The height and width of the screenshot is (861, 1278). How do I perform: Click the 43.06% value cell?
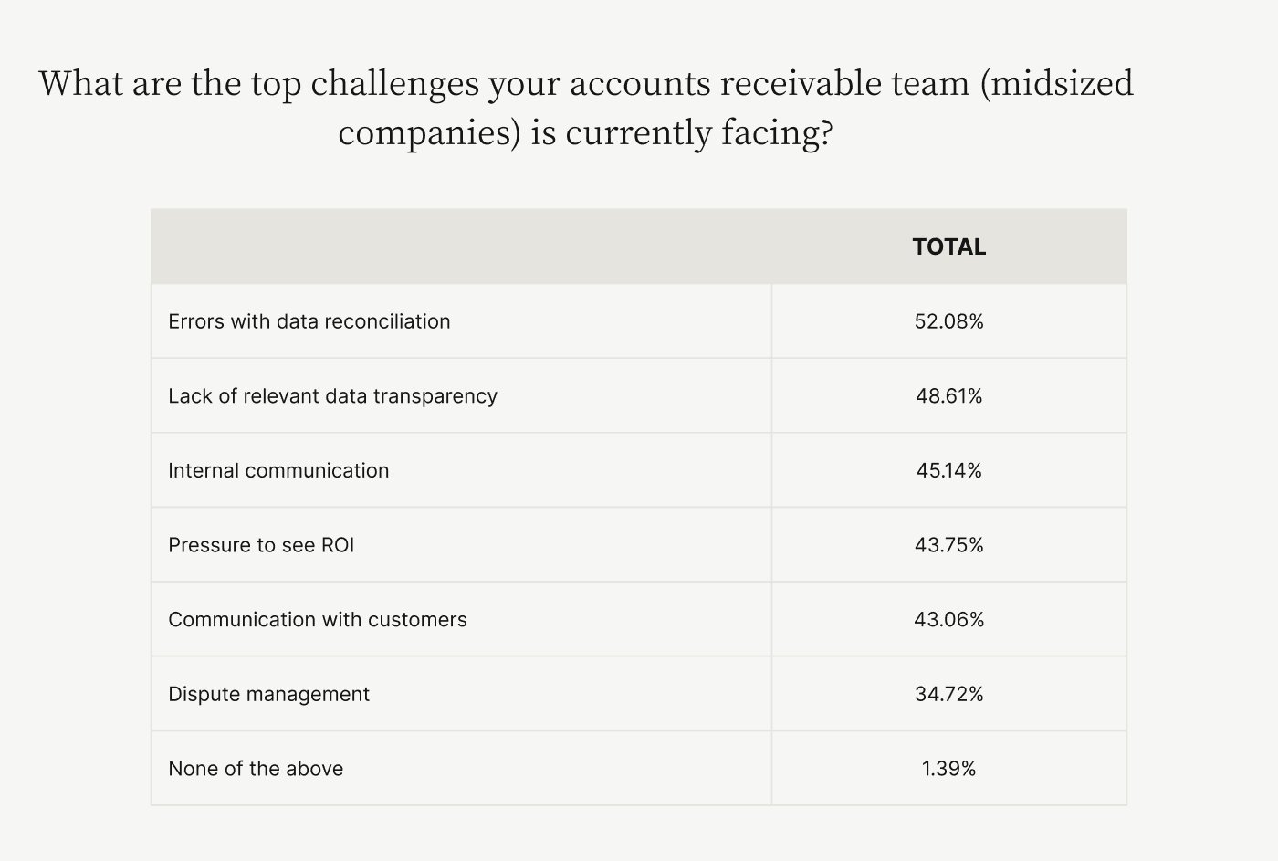coord(949,620)
